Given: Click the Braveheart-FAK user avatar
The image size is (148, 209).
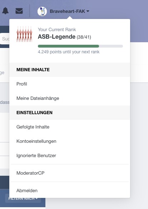Looking at the screenshot, I should pyautogui.click(x=42, y=11).
